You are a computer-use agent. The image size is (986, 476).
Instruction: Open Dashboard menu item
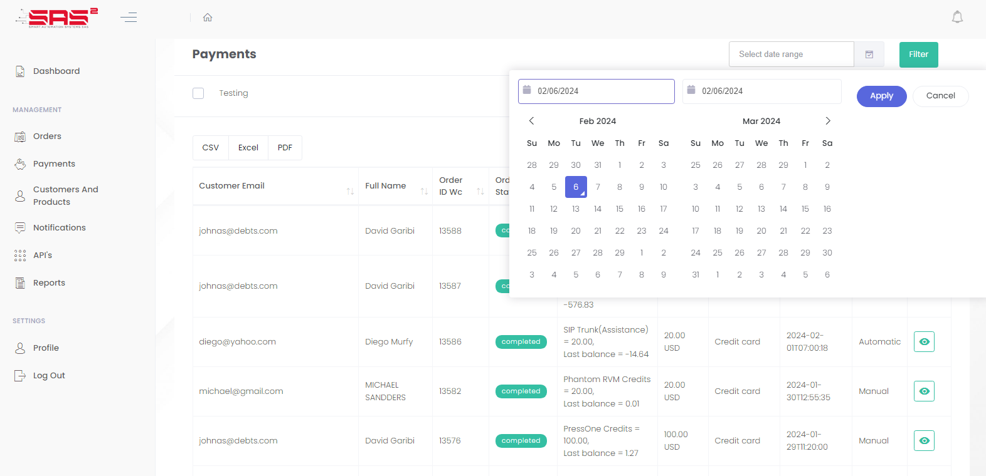point(56,71)
